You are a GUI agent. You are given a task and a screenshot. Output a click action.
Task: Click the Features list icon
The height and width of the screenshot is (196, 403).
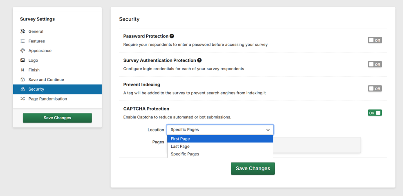point(22,41)
